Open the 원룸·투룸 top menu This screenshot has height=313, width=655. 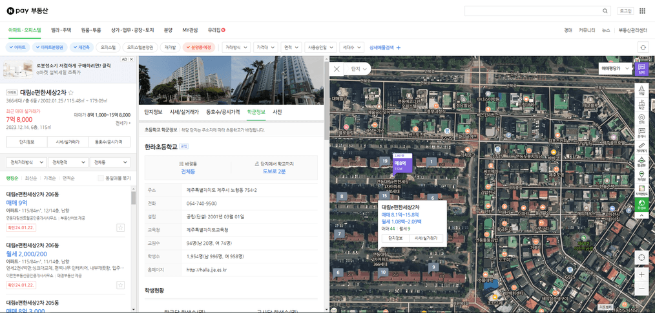91,30
